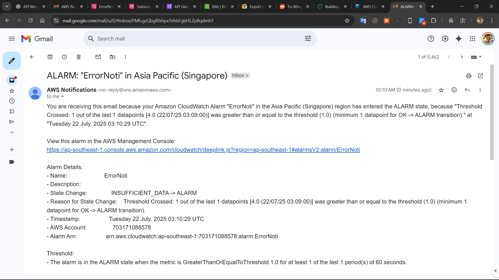Open the CloudWatch alarm console link
This screenshot has height=280, width=499.
tap(203, 150)
